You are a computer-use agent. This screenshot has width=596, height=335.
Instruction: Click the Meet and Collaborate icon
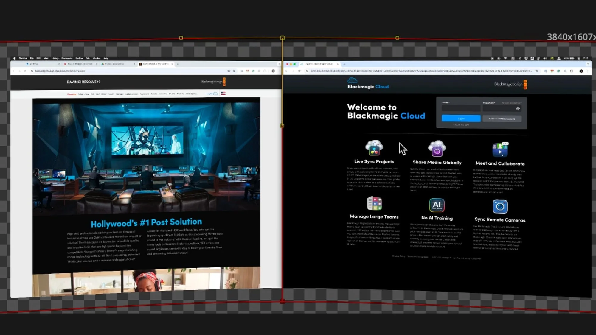click(x=500, y=150)
